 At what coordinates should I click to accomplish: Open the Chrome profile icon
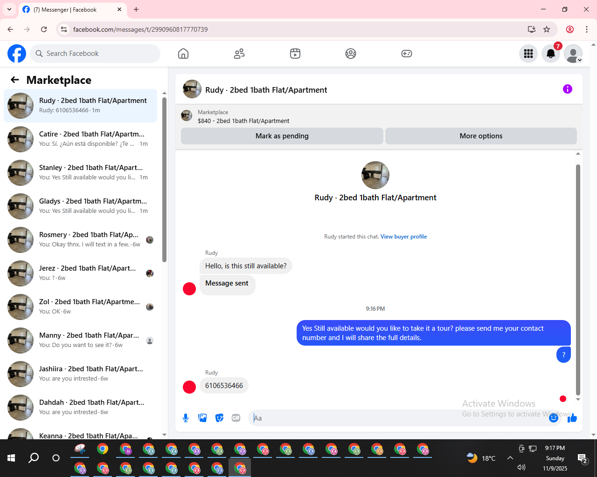coord(570,29)
